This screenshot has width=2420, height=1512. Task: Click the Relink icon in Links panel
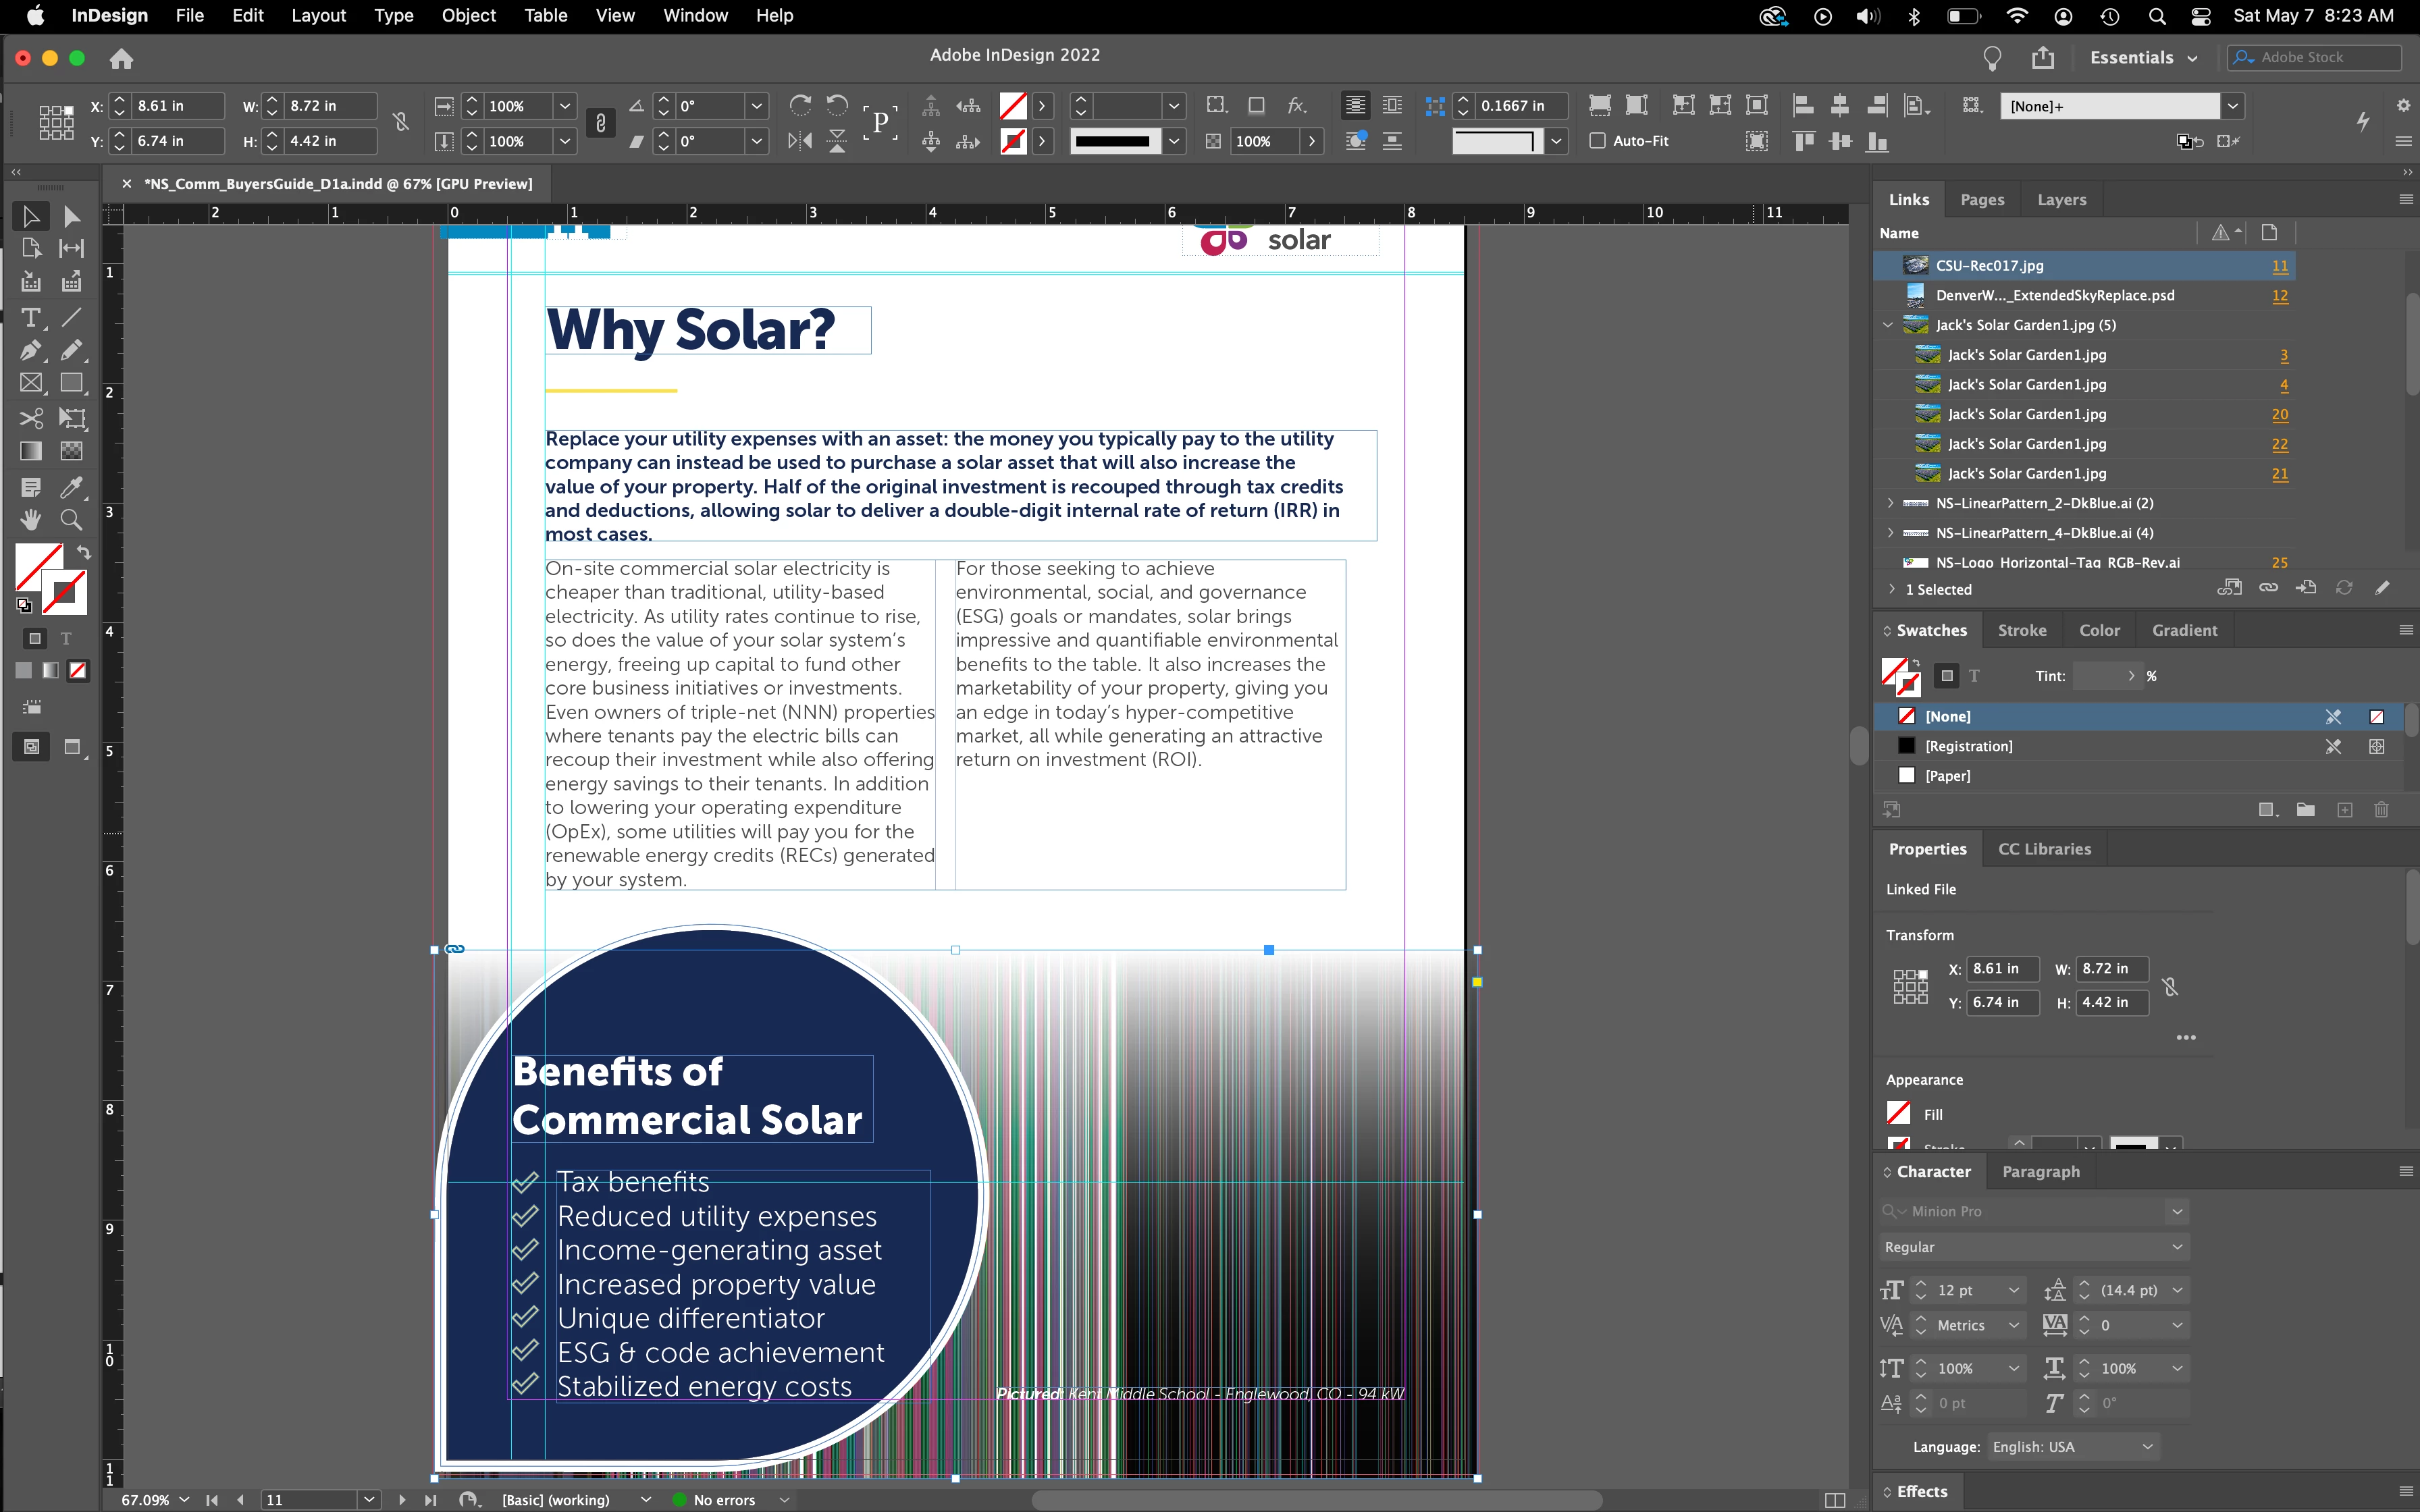(2268, 588)
